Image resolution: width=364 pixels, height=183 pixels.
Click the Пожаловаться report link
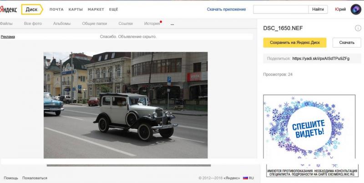pos(35,178)
